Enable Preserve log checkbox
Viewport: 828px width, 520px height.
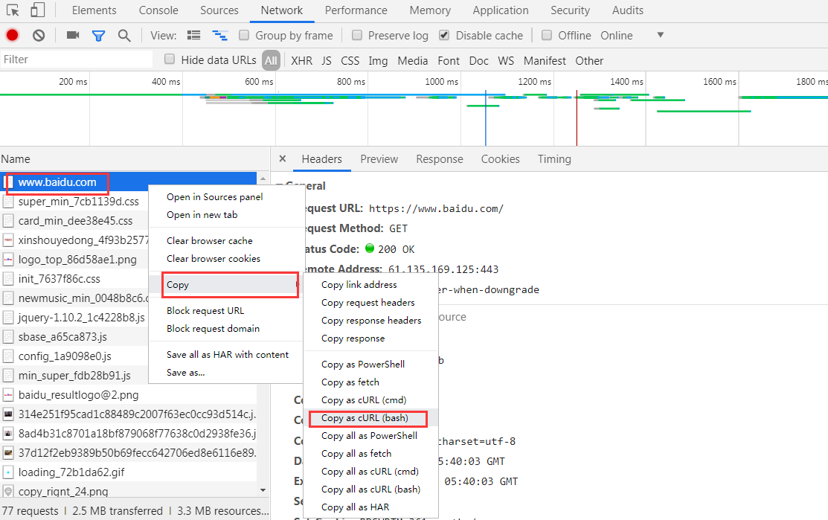coord(357,35)
